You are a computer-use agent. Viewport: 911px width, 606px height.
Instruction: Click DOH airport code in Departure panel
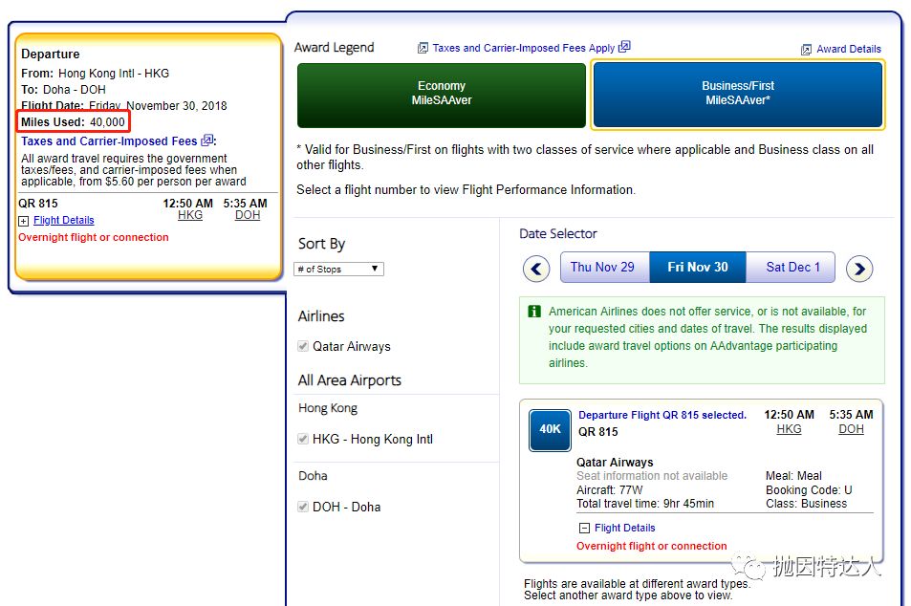(248, 215)
